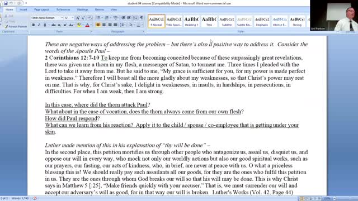Toggle Italic formatting

(39, 25)
